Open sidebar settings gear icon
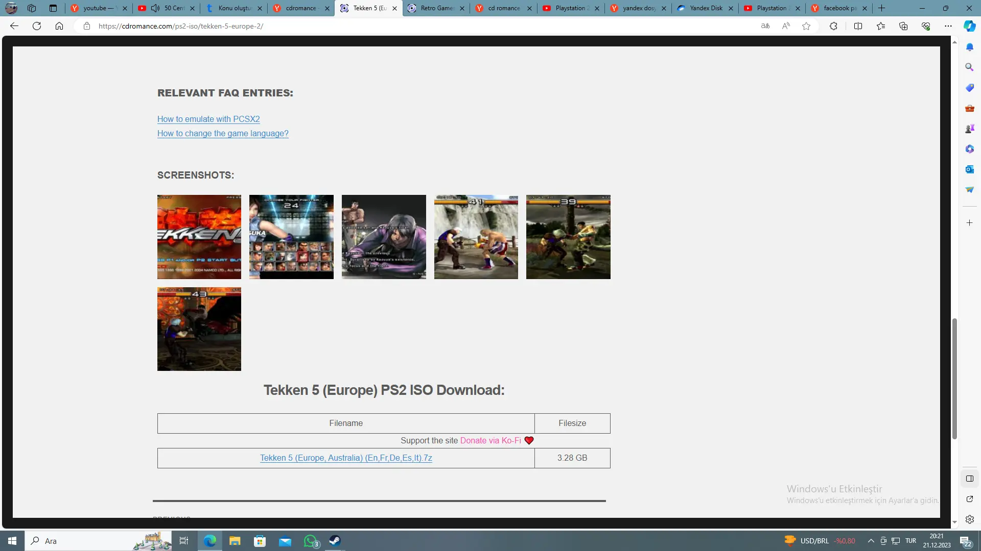Viewport: 981px width, 551px height. (969, 519)
